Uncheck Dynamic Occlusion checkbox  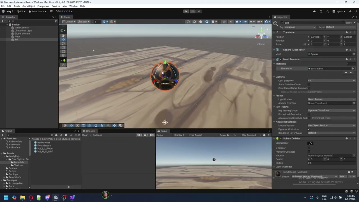pos(309,129)
